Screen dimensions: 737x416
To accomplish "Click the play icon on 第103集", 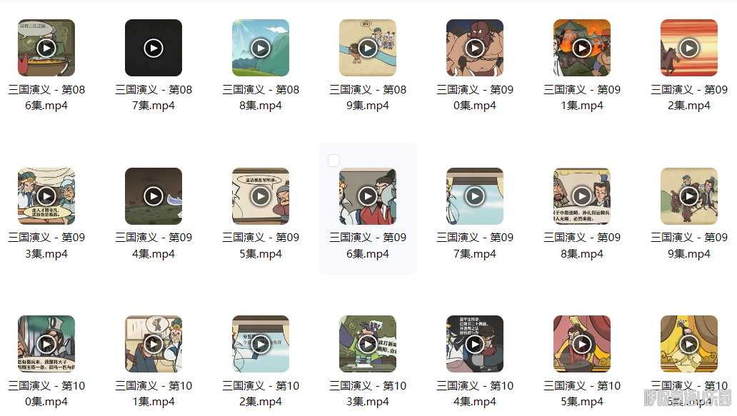I will click(368, 344).
